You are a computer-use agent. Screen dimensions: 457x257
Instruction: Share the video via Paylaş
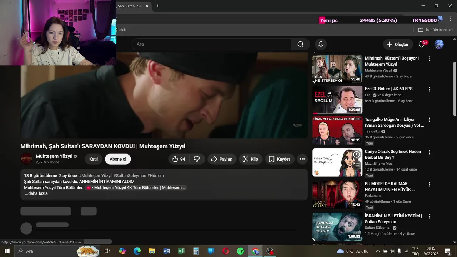(221, 159)
